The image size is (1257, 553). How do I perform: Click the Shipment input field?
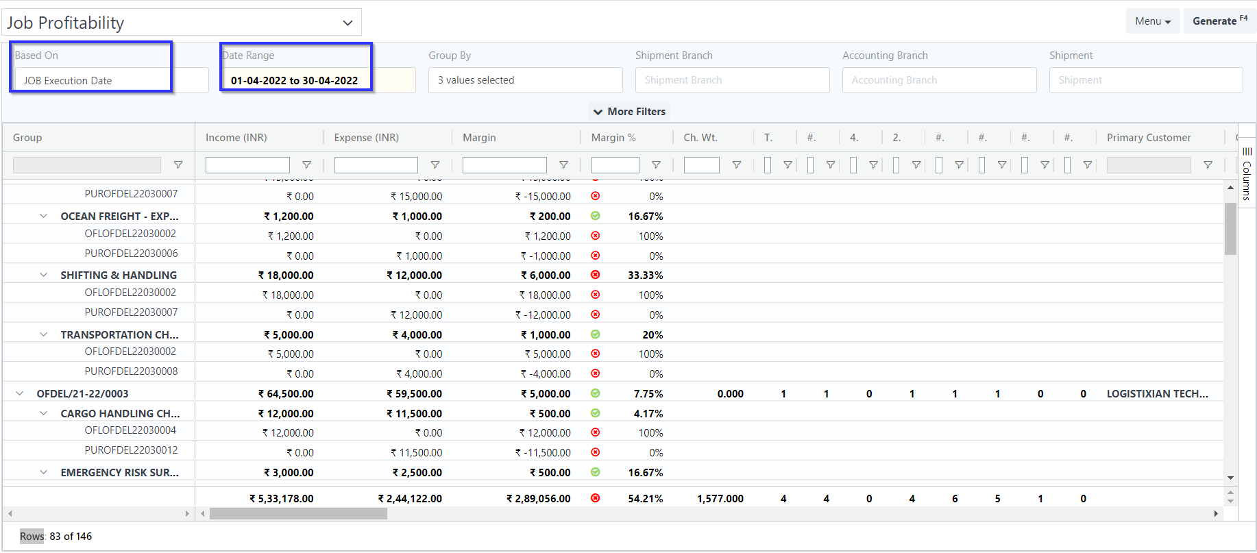point(1146,80)
